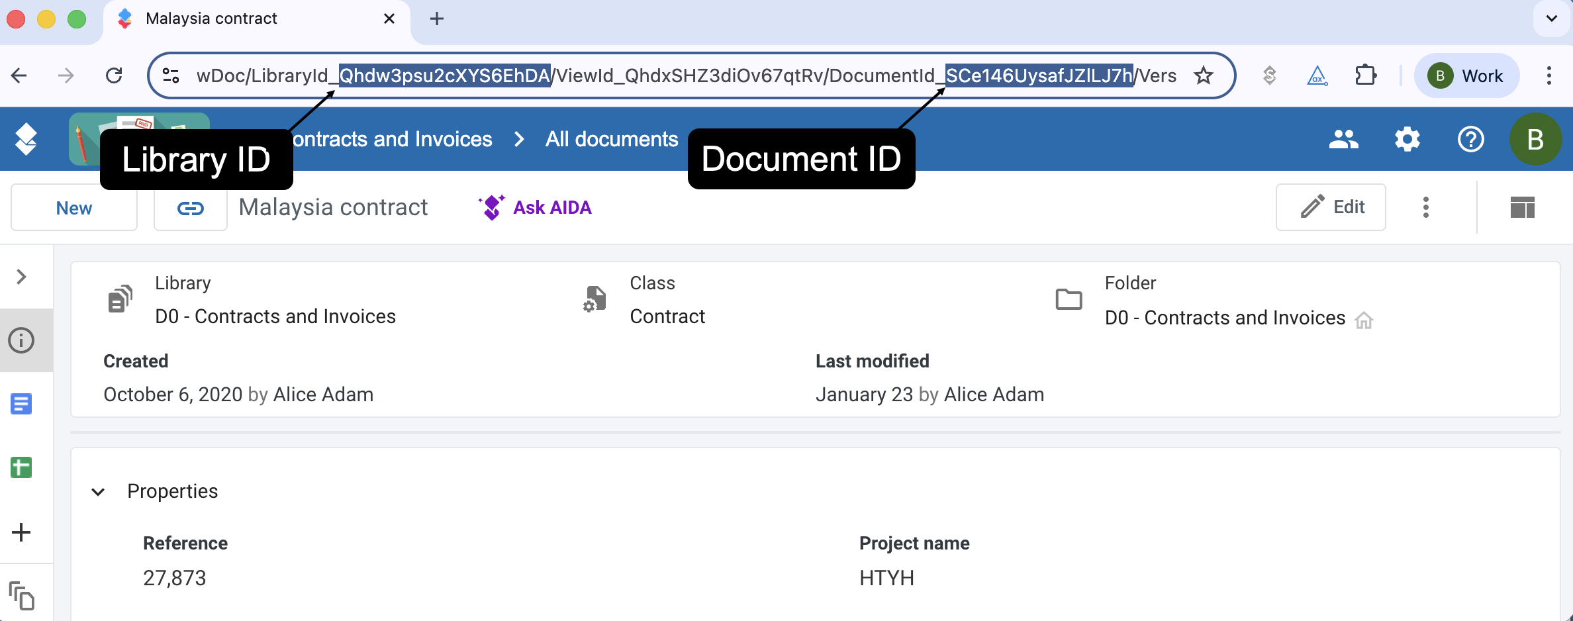Open site information icon in address bar
1573x621 pixels.
point(171,75)
